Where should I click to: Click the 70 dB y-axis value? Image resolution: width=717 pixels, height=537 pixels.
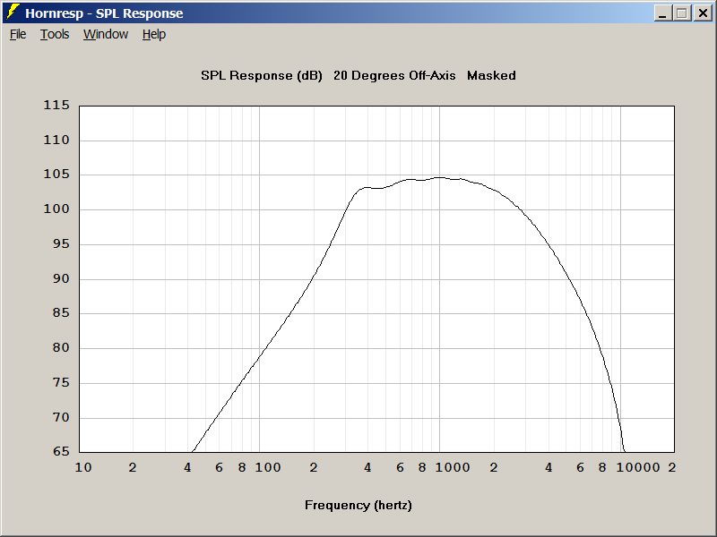coord(61,417)
